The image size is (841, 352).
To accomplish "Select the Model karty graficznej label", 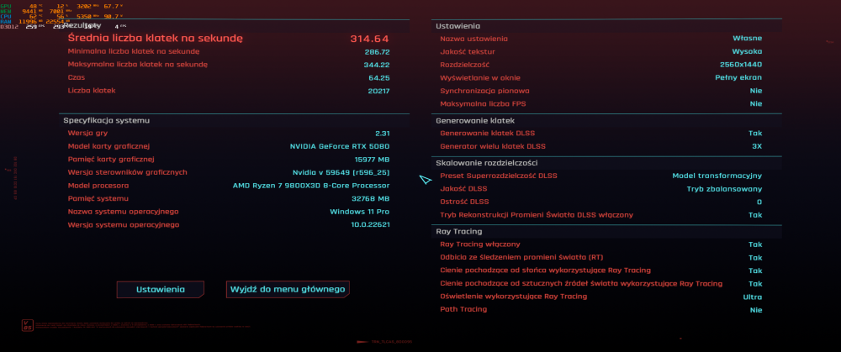I will point(108,146).
